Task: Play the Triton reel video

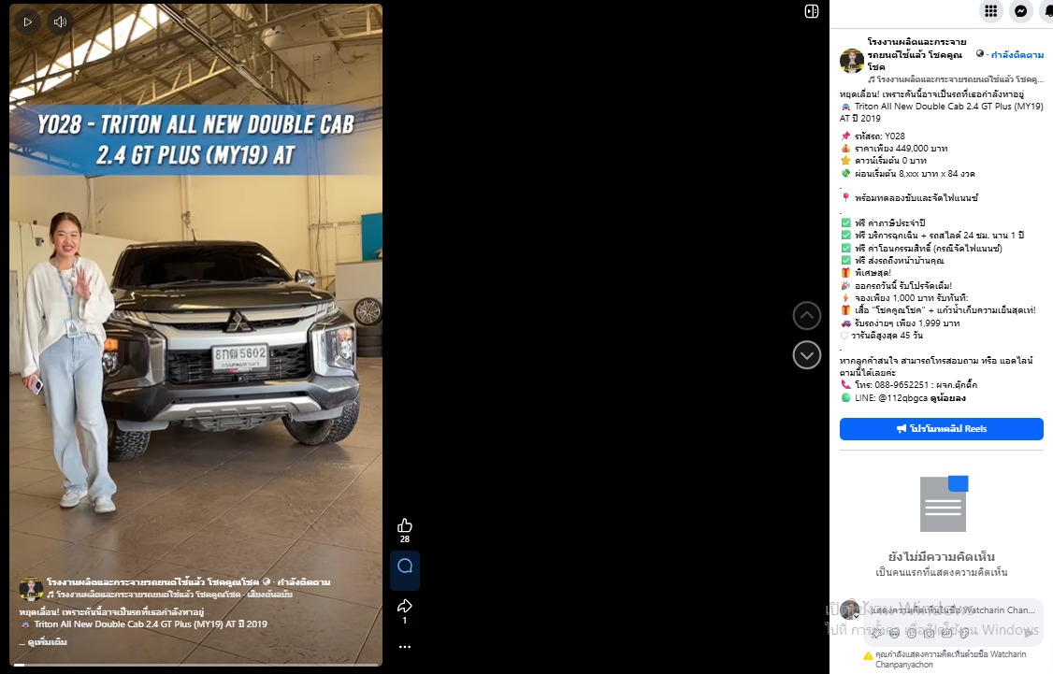Action: tap(27, 22)
